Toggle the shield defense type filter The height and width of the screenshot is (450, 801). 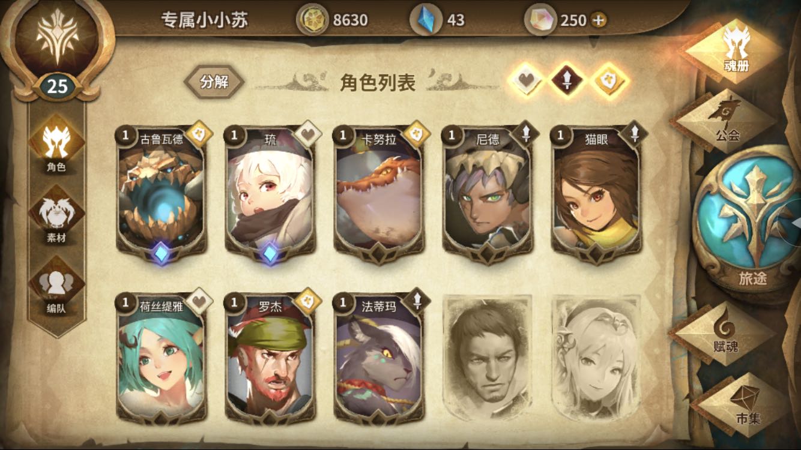coord(610,80)
